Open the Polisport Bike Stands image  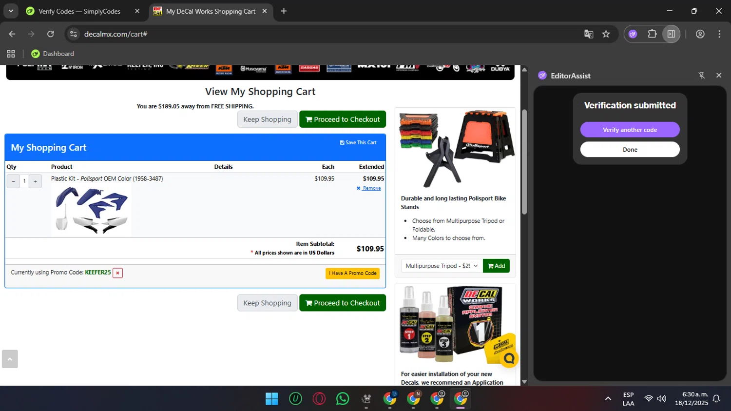456,149
